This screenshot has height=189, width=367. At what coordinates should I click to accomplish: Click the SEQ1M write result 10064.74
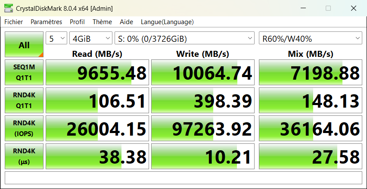tap(203, 73)
